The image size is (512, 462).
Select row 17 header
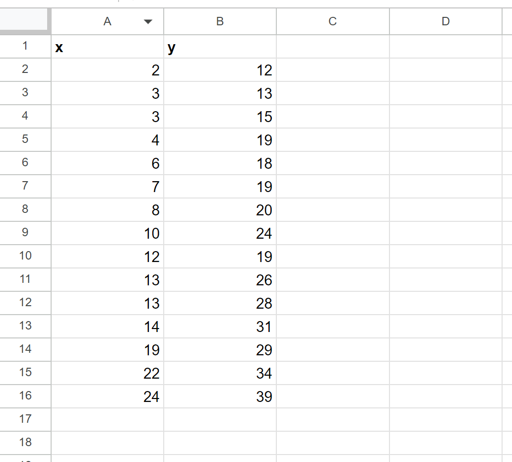pos(25,419)
